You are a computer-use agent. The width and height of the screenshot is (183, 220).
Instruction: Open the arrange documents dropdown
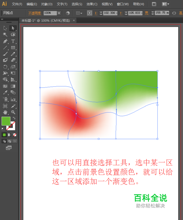click(165, 4)
